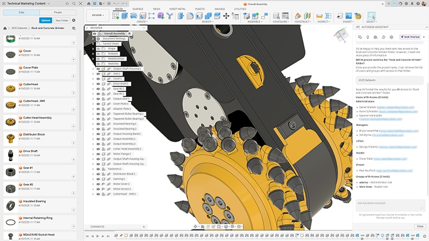Toggle visibility of Drive Shaft:1
The width and height of the screenshot is (429, 241).
98,84
